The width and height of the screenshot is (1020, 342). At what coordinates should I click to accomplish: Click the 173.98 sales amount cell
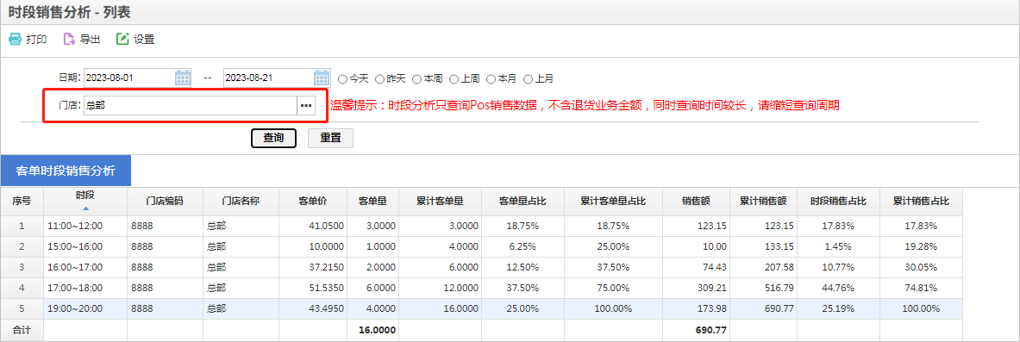pos(696,309)
